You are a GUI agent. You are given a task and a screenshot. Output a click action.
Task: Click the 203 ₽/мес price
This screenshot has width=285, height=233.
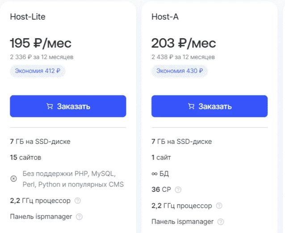tap(184, 43)
